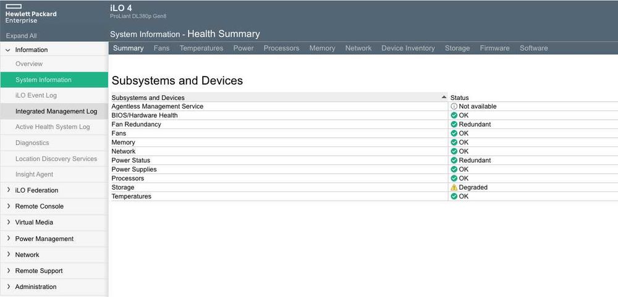Click Expand All in sidebar
This screenshot has height=297, width=618.
point(22,36)
